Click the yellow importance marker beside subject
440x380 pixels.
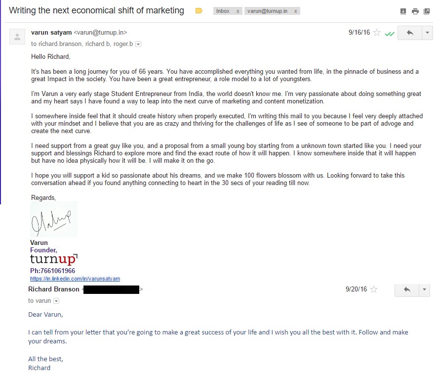click(x=199, y=11)
